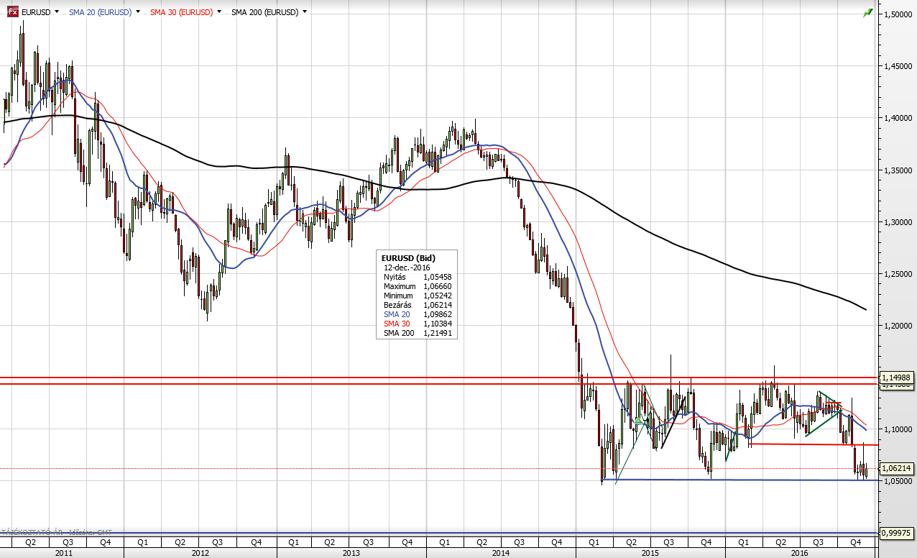This screenshot has width=917, height=558.
Task: Click the 1,06214 current price tag
Action: (x=896, y=468)
